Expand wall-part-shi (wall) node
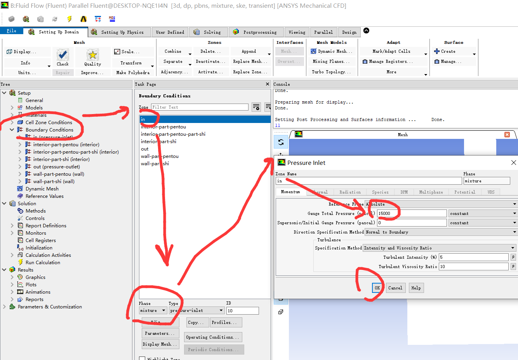518x360 pixels. pyautogui.click(x=20, y=181)
